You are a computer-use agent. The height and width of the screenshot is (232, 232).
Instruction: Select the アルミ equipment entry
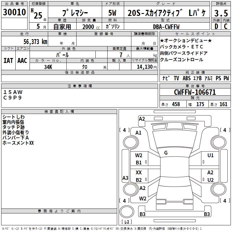(209, 78)
